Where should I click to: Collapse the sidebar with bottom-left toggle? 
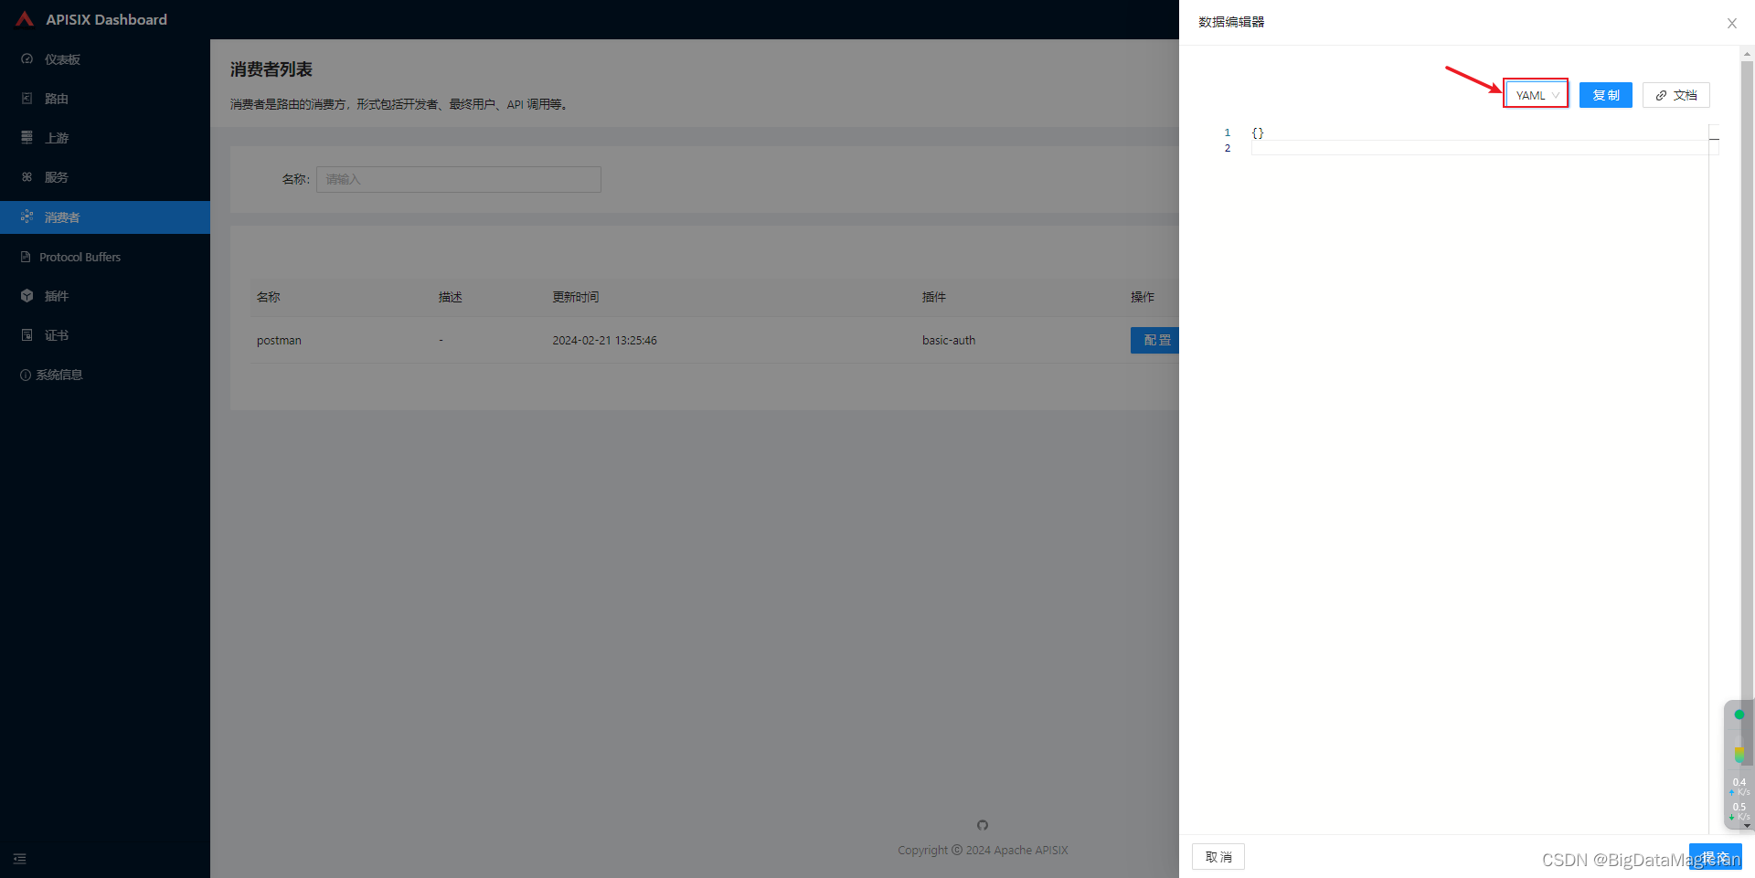tap(19, 859)
